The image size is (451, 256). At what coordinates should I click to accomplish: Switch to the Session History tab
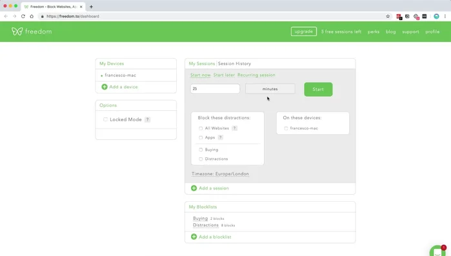(x=234, y=63)
